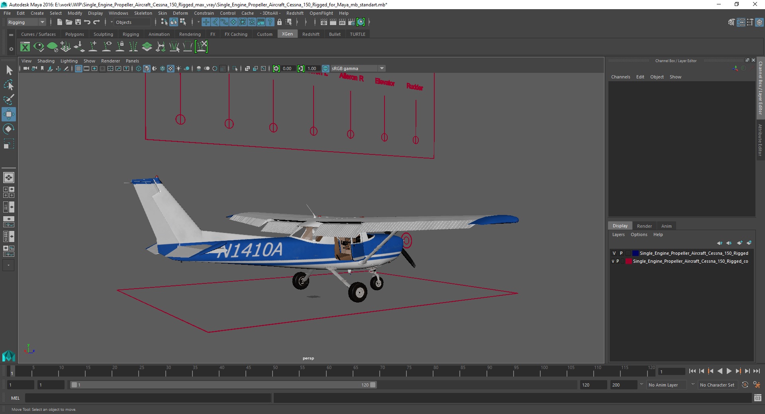Click Maya home logo in the toolbox
This screenshot has height=414, width=765.
click(x=9, y=355)
